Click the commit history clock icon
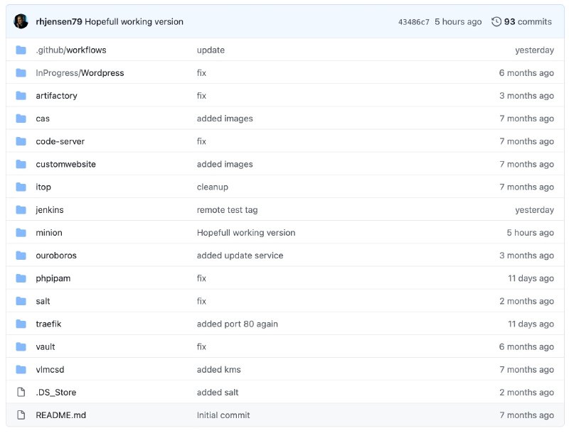This screenshot has height=433, width=569. click(496, 22)
